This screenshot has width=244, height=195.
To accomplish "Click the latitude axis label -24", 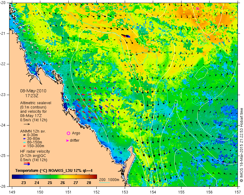I will 3,125.
